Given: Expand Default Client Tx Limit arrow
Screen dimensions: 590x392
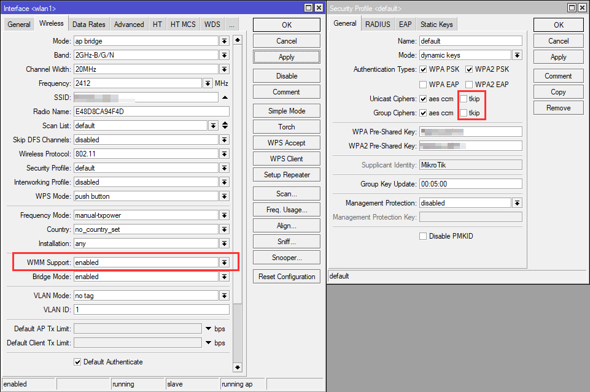Looking at the screenshot, I should 209,343.
